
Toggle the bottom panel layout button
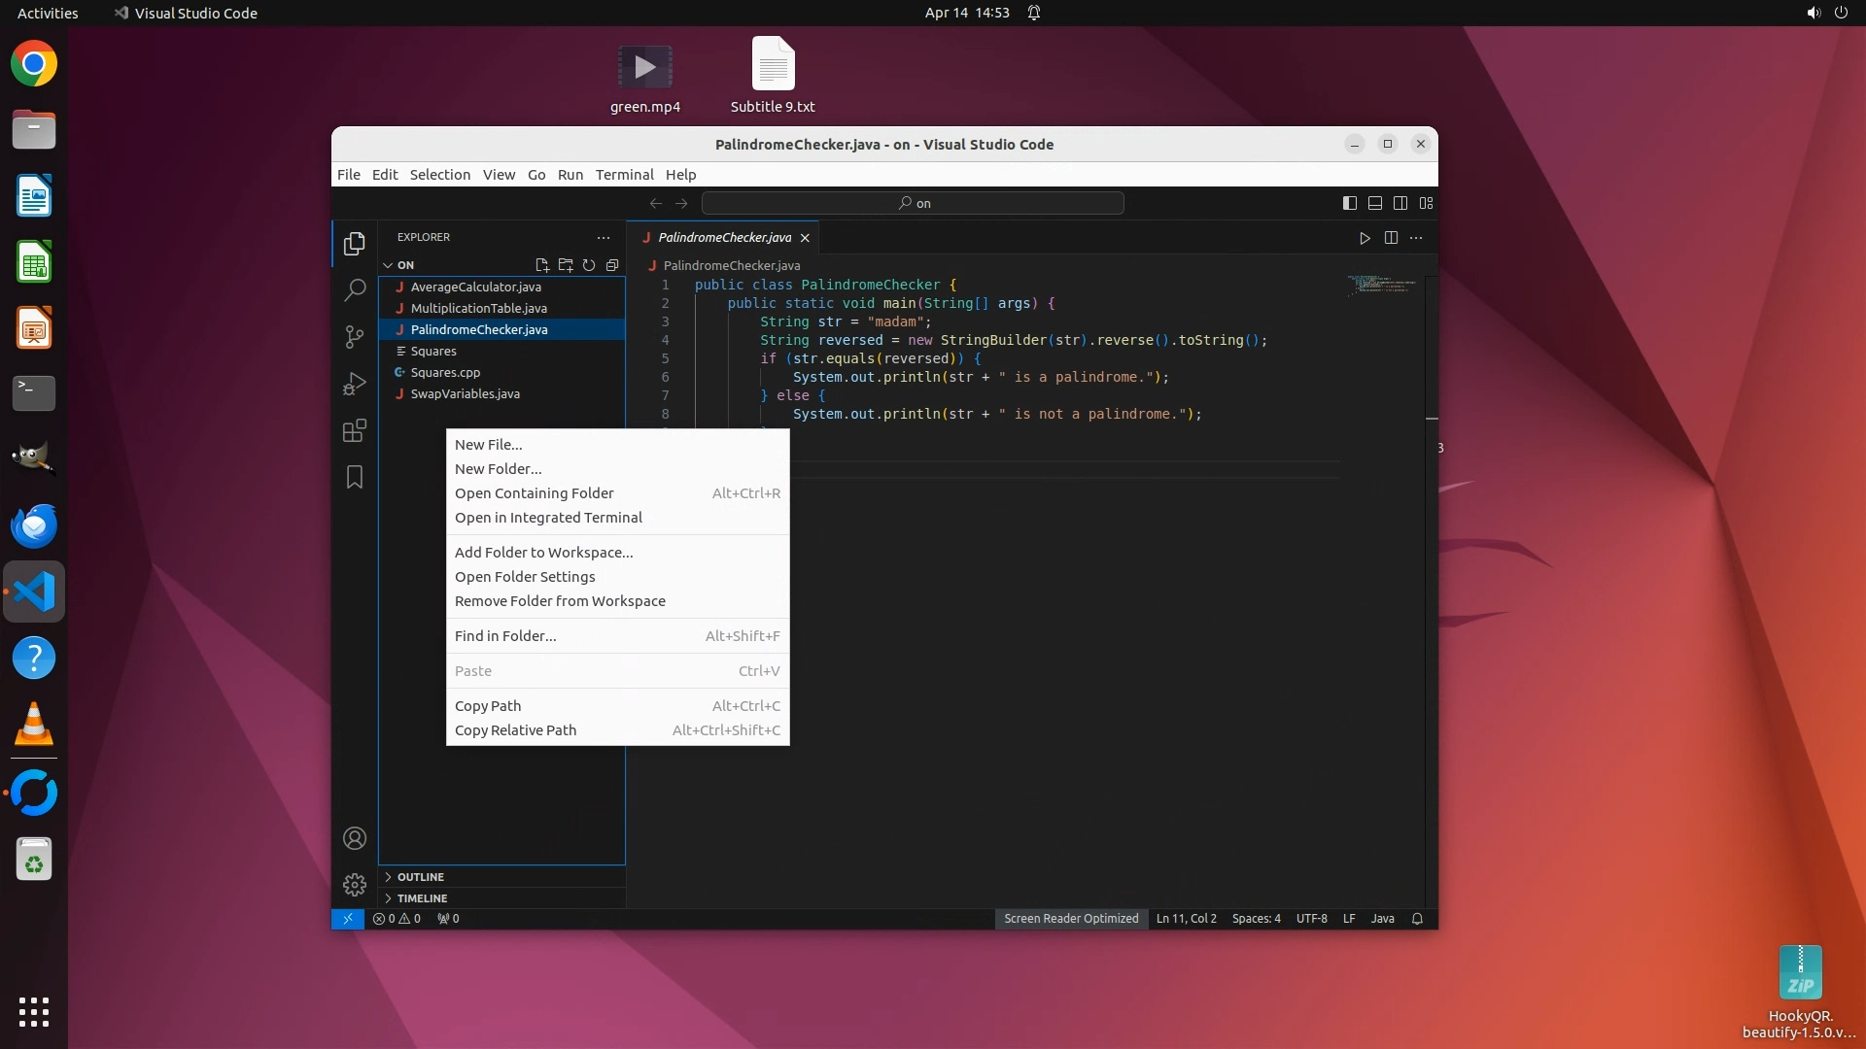click(x=1375, y=203)
